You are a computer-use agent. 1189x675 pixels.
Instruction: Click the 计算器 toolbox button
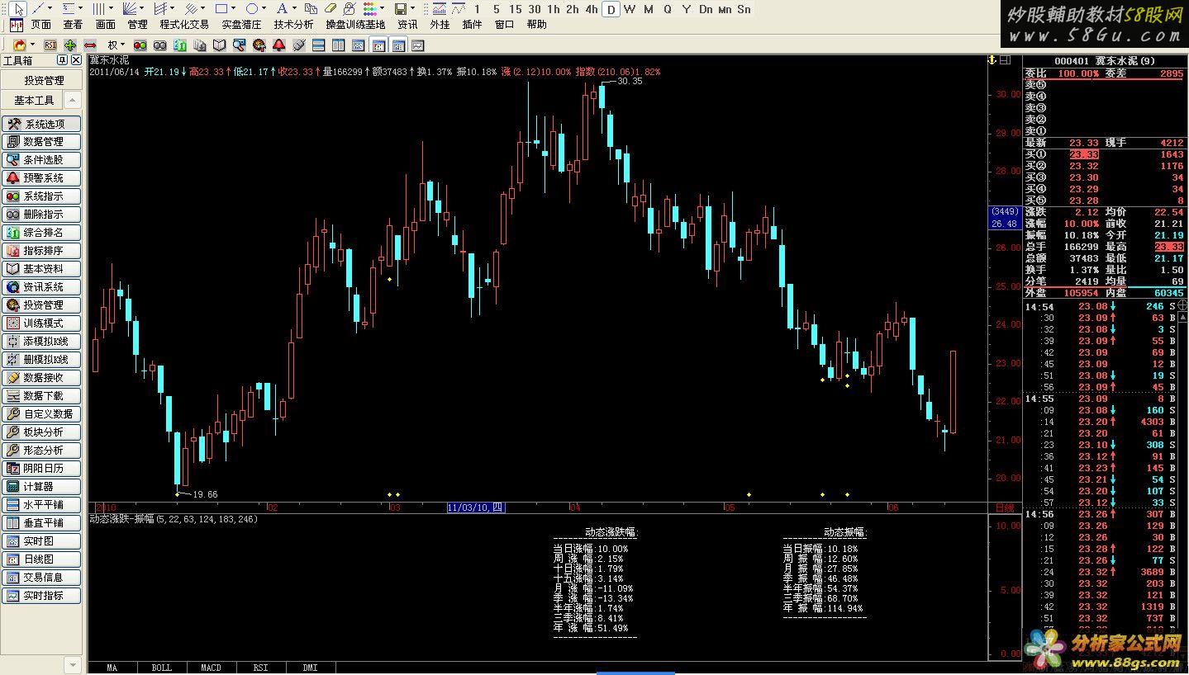41,487
